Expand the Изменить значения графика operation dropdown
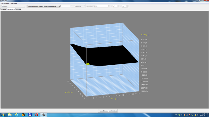209x117 pixels. point(44,6)
